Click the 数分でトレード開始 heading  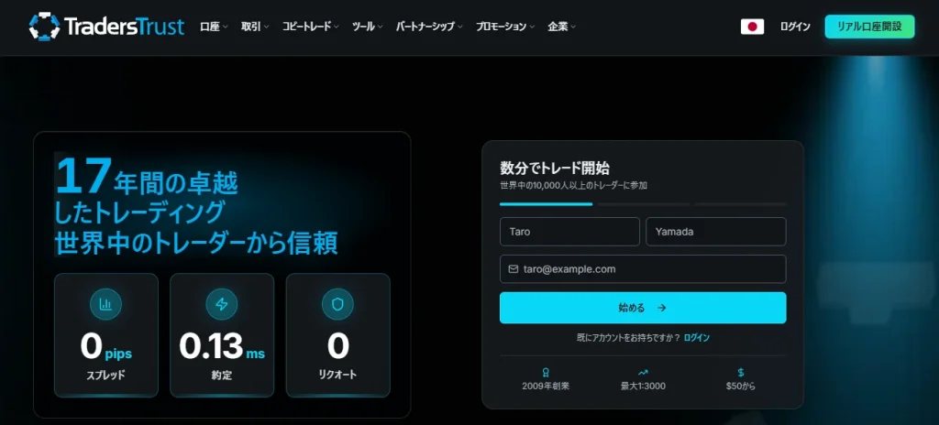click(555, 169)
